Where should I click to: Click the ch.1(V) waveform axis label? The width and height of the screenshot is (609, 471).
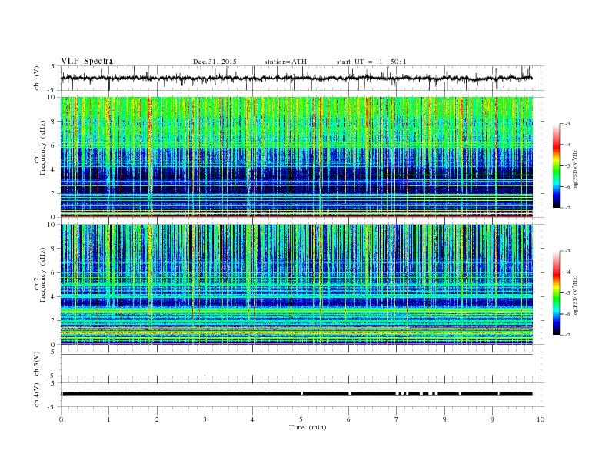coord(37,78)
